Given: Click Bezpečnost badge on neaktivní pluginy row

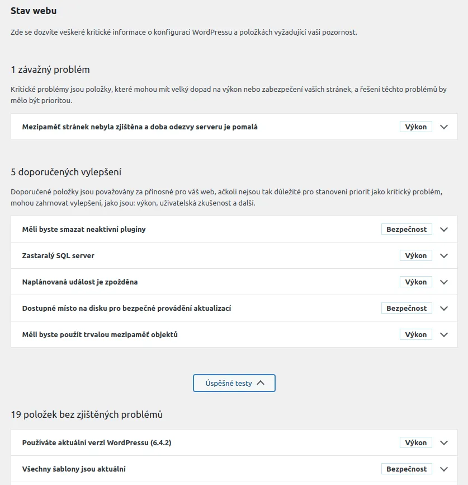Looking at the screenshot, I should [x=406, y=229].
